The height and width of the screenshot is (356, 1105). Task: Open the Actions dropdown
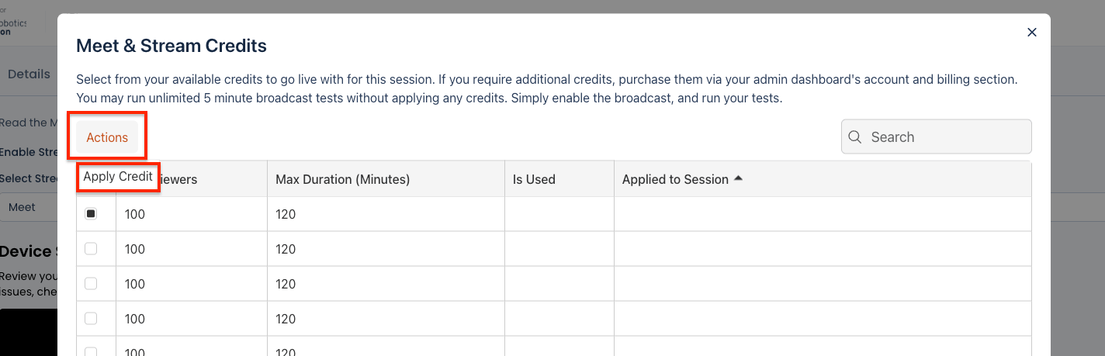pyautogui.click(x=107, y=137)
